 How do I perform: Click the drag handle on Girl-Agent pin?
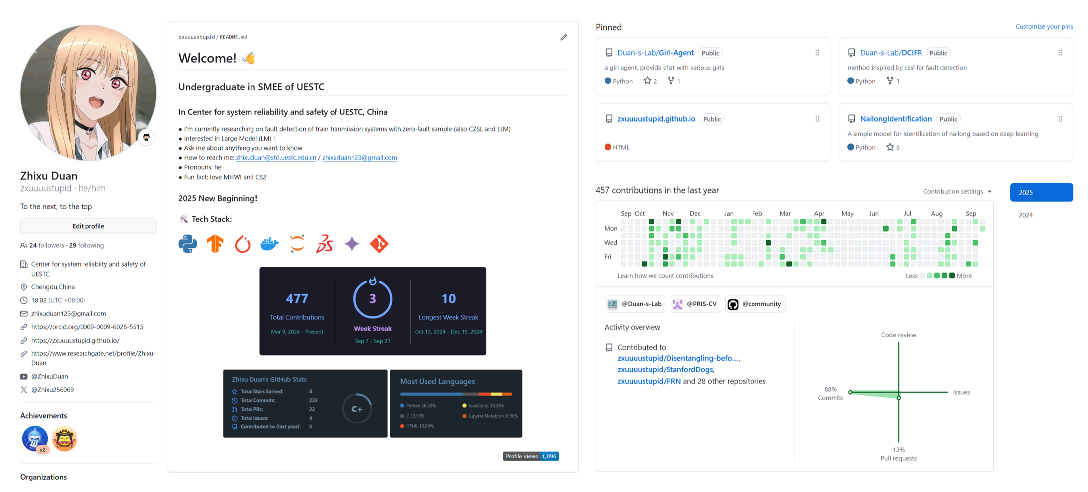817,53
